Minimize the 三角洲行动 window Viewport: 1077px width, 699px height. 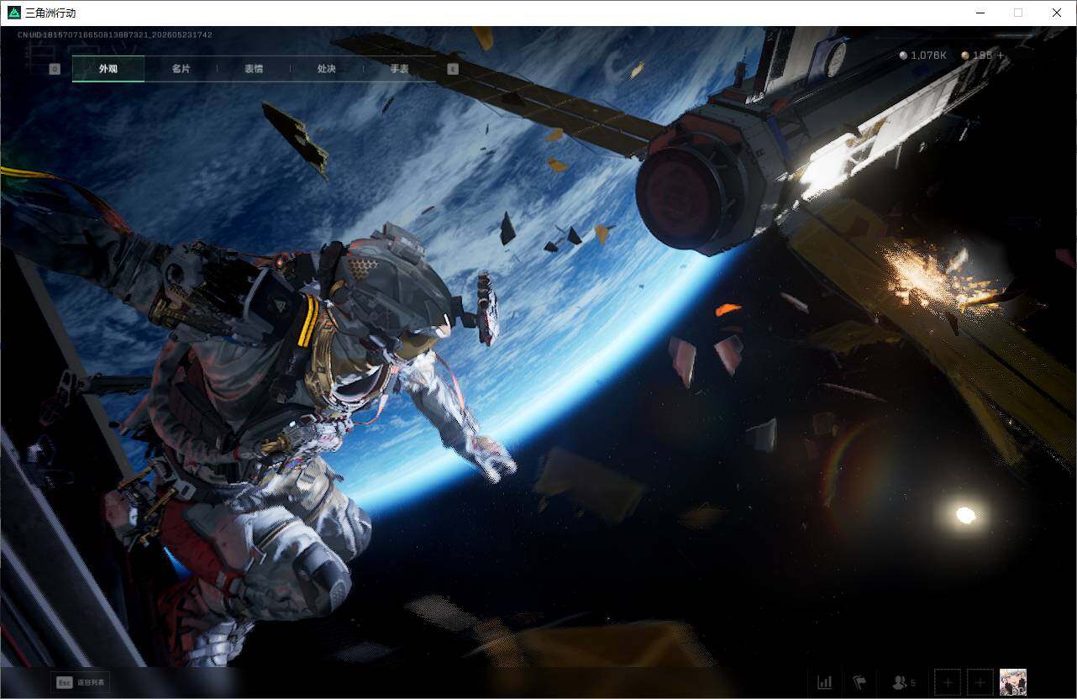click(x=980, y=13)
